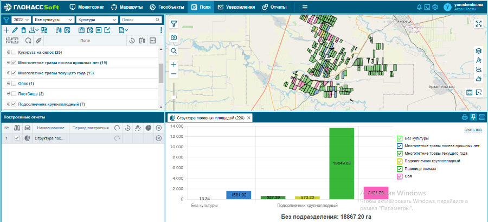Take a map snapshot with camera icon
Image resolution: width=488 pixels, height=222 pixels.
[x=174, y=37]
